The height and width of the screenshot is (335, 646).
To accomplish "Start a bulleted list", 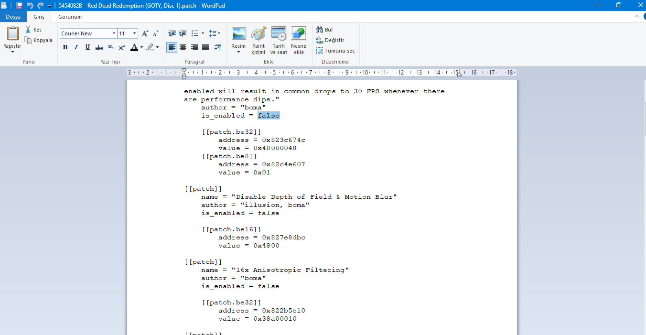I will coord(195,33).
